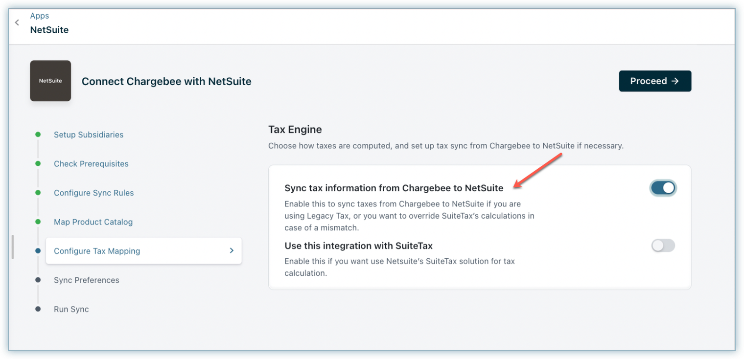
Task: Go to the Check Prerequisites step
Action: [x=91, y=164]
